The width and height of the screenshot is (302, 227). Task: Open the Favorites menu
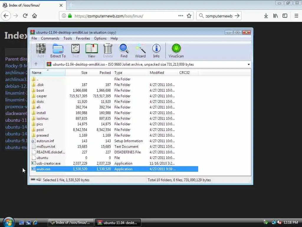tap(83, 38)
